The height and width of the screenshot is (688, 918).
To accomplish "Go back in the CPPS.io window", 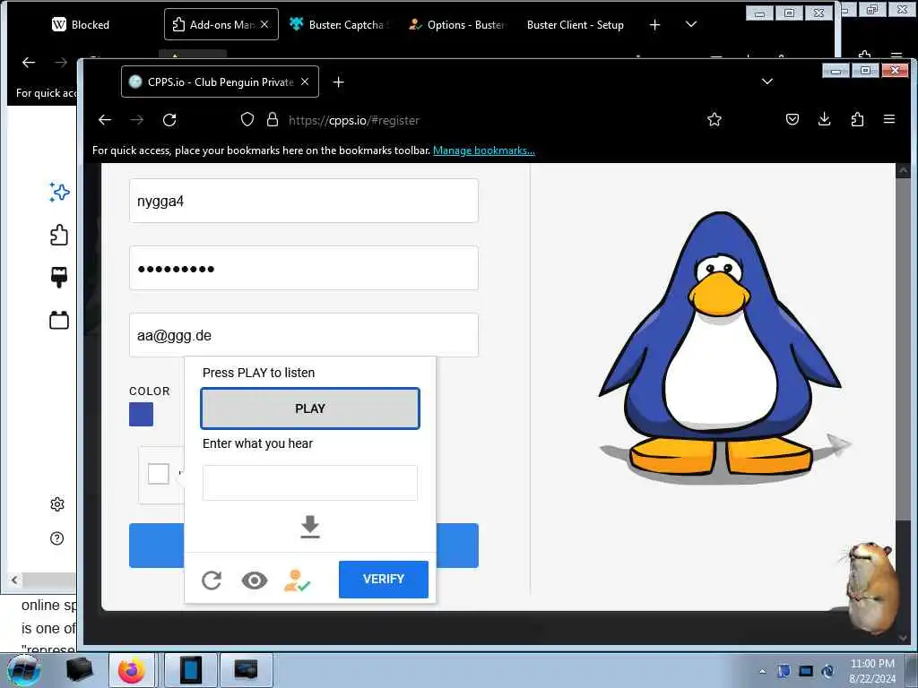I will [105, 120].
